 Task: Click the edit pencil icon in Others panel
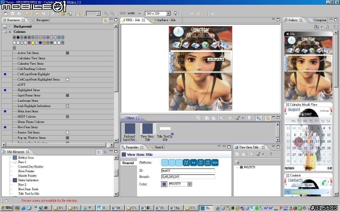pos(238,118)
